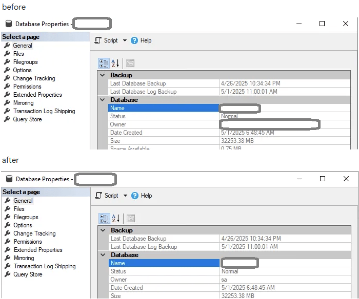
Task: Open the Files page in the before dialog
Action: coord(18,54)
